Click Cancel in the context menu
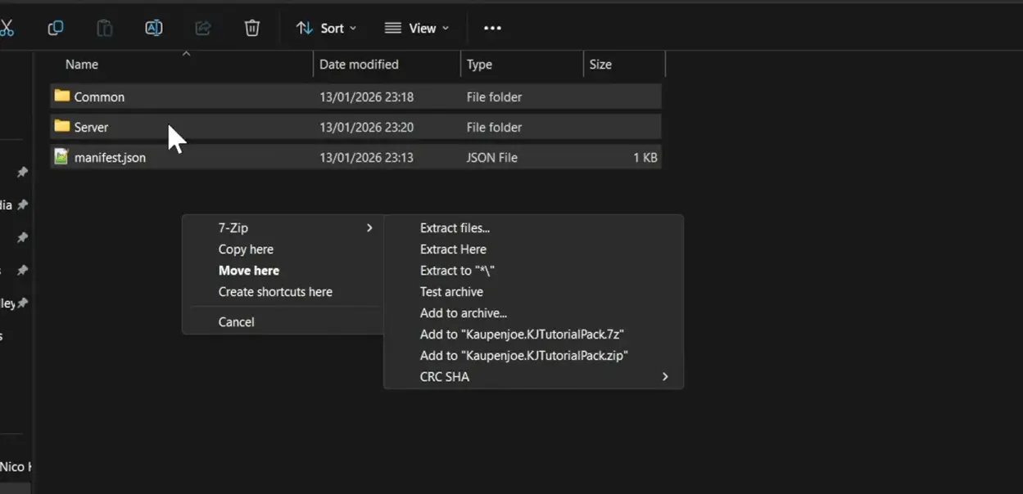The width and height of the screenshot is (1023, 494). coord(236,322)
